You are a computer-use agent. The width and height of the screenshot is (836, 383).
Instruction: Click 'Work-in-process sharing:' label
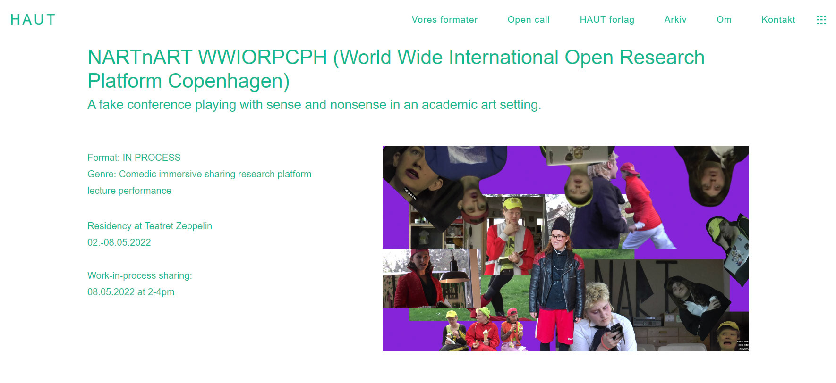pos(140,275)
